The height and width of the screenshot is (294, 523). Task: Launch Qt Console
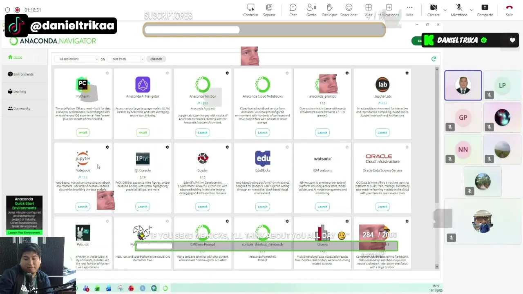tap(143, 207)
